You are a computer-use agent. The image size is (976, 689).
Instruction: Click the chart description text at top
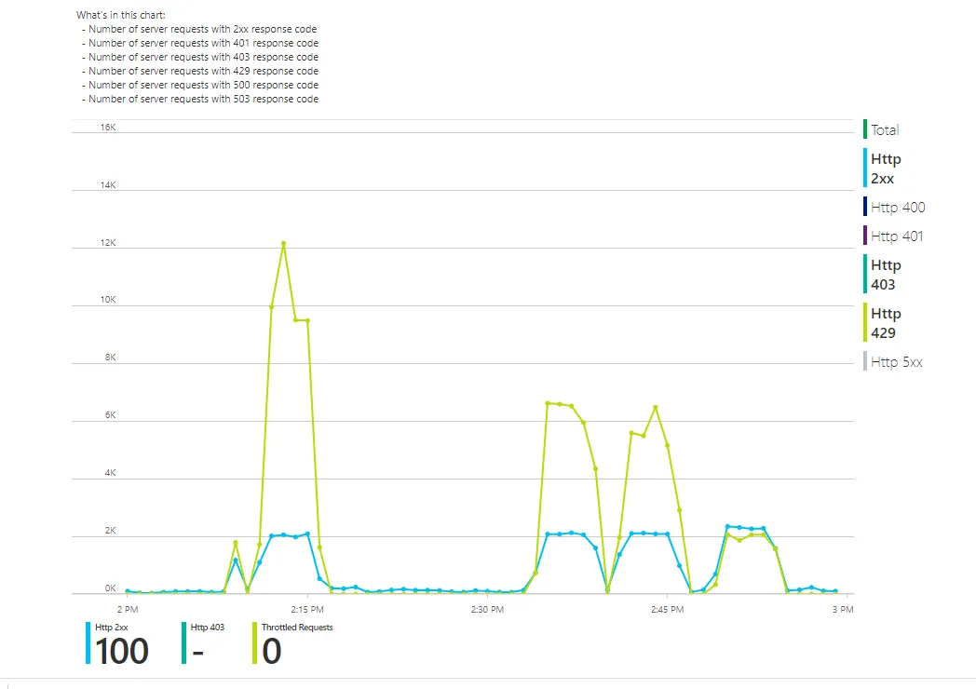point(121,14)
